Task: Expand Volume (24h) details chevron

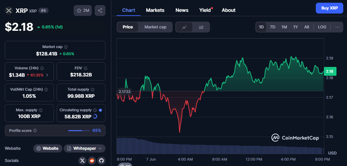Action: pyautogui.click(x=47, y=75)
